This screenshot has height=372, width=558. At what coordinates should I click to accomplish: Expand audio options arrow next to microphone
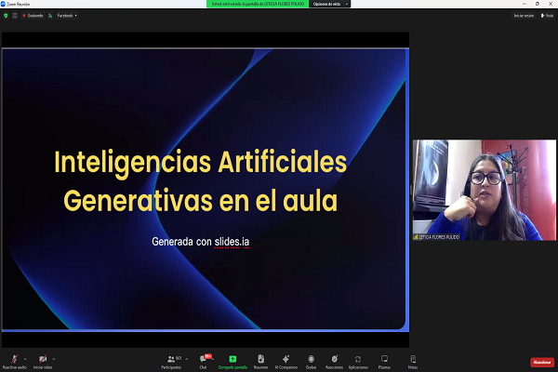pyautogui.click(x=25, y=358)
